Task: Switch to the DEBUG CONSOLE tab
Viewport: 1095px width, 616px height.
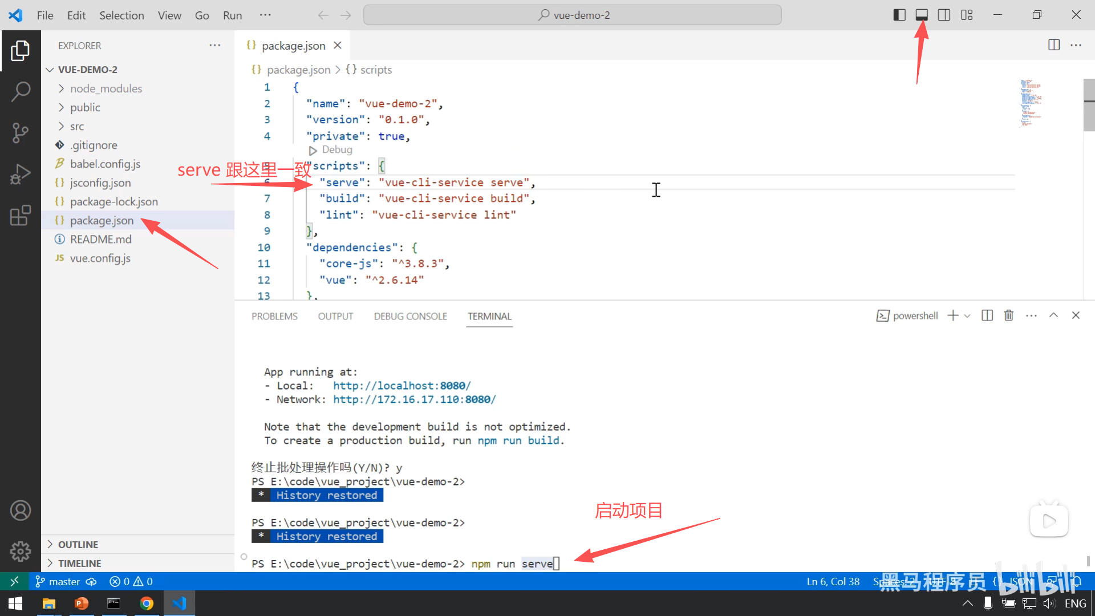Action: [x=410, y=316]
